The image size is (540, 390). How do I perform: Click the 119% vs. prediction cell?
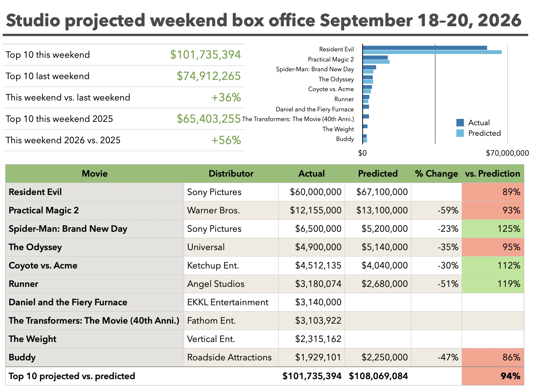pyautogui.click(x=493, y=284)
